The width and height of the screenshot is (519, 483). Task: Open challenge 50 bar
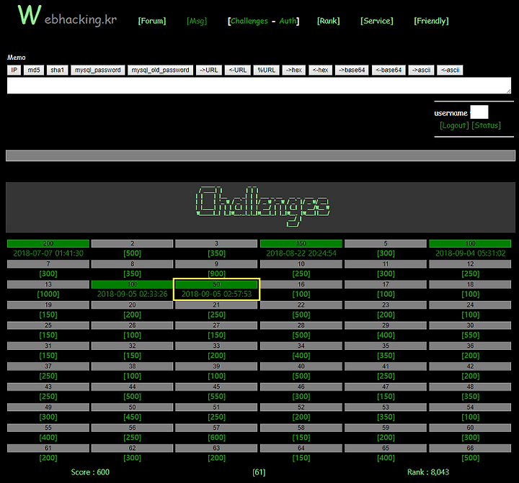(132, 407)
